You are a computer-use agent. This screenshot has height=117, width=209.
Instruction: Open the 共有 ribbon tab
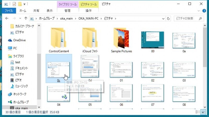(x=36, y=11)
